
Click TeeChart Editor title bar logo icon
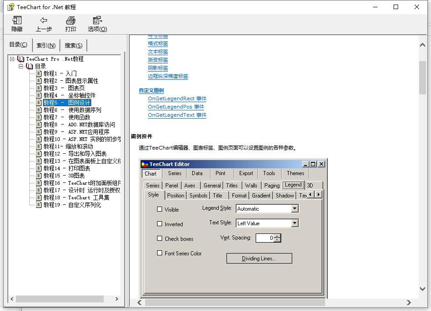[x=145, y=164]
